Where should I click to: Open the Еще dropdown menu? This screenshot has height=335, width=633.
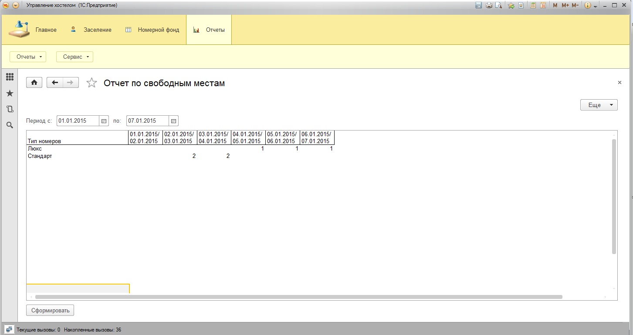pyautogui.click(x=599, y=105)
